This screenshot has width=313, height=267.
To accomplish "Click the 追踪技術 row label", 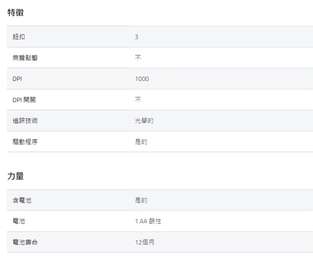I will tap(25, 121).
